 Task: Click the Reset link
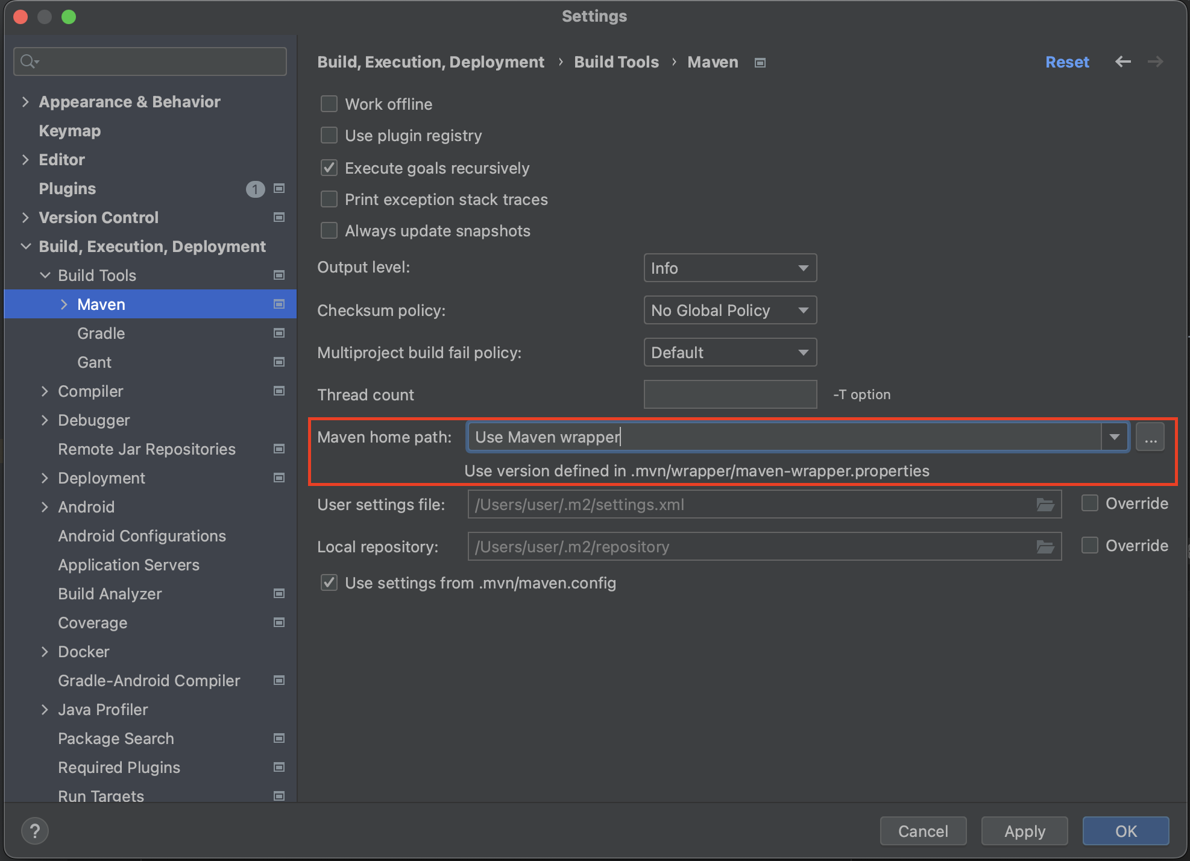1066,62
